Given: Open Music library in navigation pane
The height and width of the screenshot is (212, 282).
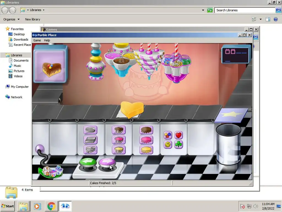Looking at the screenshot, I should [15, 66].
